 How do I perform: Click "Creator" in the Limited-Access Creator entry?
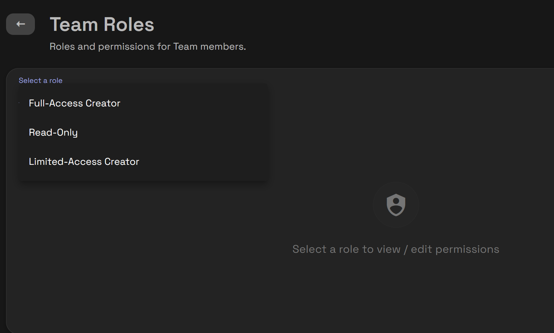[122, 161]
